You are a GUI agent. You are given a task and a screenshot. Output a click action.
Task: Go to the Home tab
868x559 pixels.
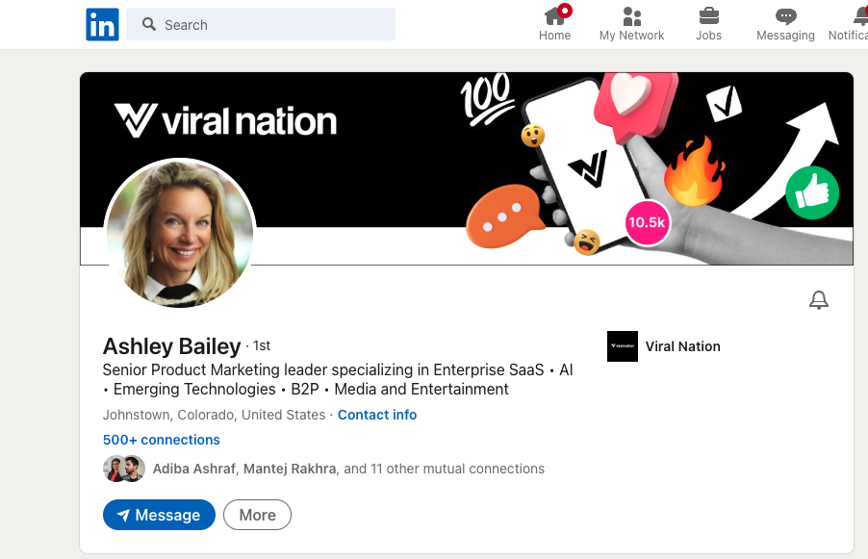(554, 23)
